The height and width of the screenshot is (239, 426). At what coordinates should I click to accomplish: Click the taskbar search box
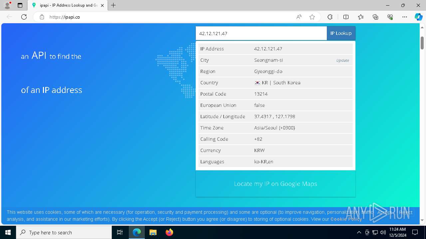point(64,232)
